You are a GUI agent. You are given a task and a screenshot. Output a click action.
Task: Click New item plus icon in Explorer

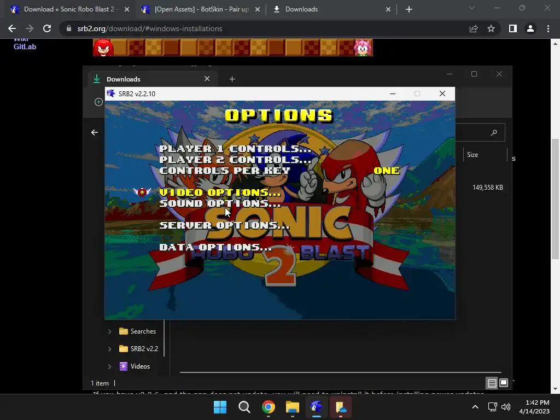(98, 102)
